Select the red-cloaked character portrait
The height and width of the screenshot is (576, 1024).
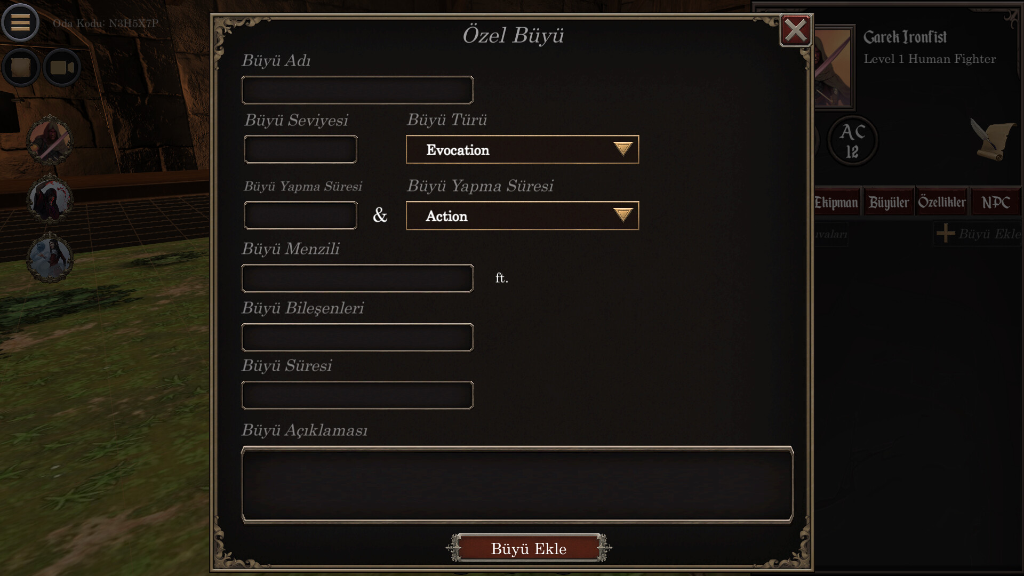[50, 199]
